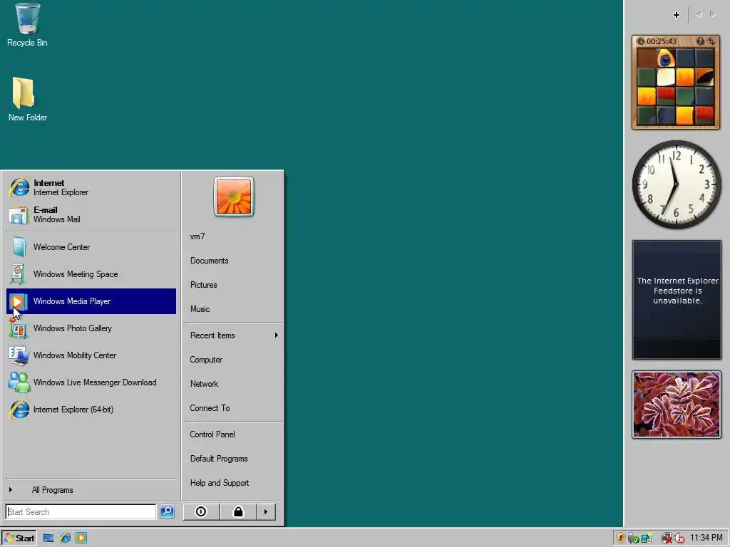Click the slideshow flower picture gadget
The width and height of the screenshot is (730, 547).
(x=677, y=405)
